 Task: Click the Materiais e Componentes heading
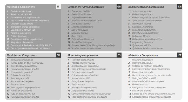[143, 55]
